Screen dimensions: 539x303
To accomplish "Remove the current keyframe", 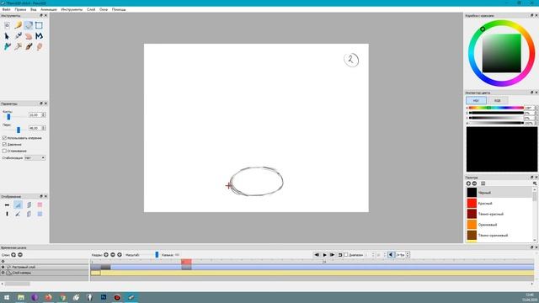I will pyautogui.click(x=113, y=255).
